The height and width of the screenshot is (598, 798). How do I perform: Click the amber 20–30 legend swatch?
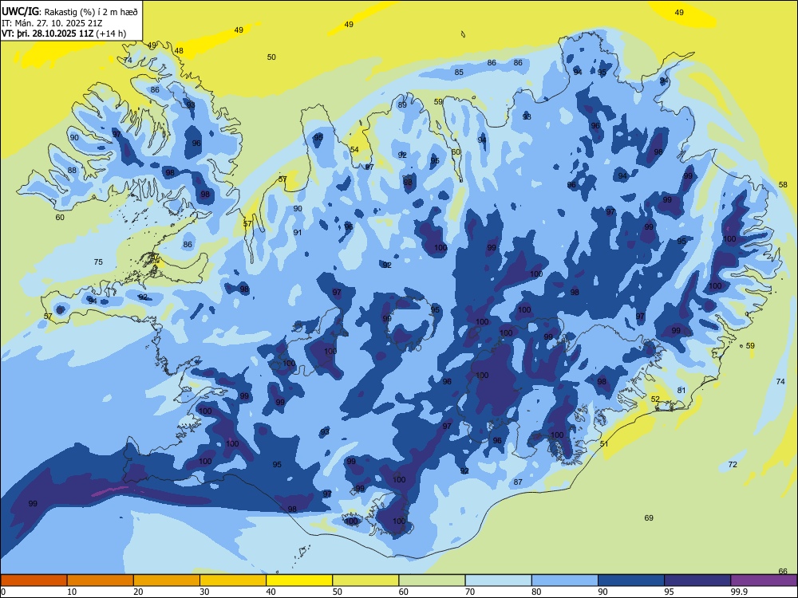[x=167, y=580]
